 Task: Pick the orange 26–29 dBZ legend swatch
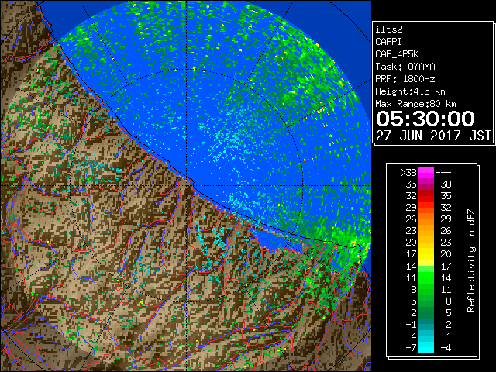click(x=426, y=219)
